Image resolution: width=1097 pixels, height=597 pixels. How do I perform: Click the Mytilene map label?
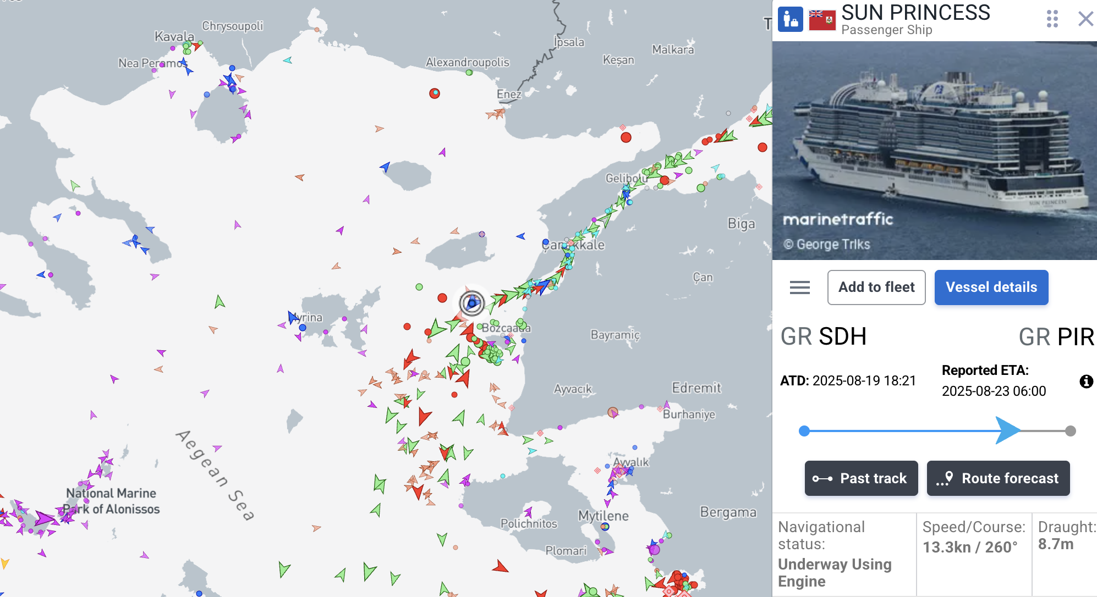(x=604, y=516)
